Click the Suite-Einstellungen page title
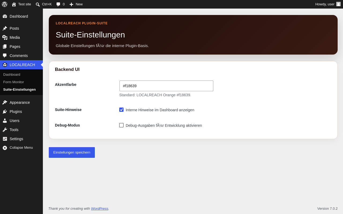The height and width of the screenshot is (214, 343). click(90, 35)
